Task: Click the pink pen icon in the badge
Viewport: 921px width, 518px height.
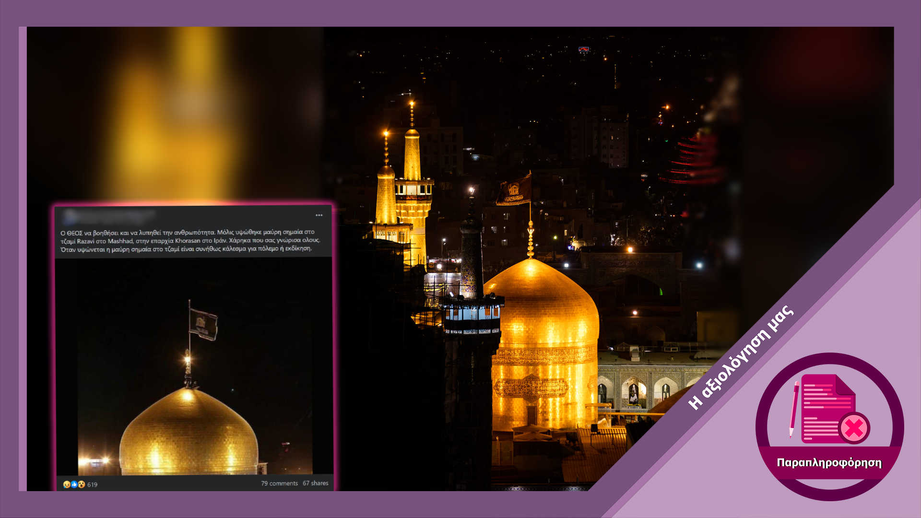Action: (x=794, y=409)
